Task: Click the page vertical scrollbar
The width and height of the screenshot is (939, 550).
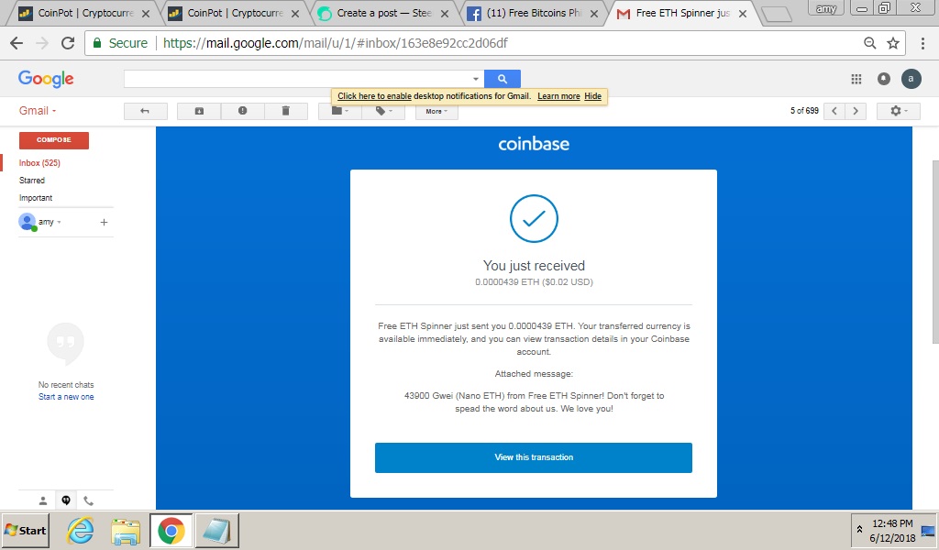Action: [934, 251]
